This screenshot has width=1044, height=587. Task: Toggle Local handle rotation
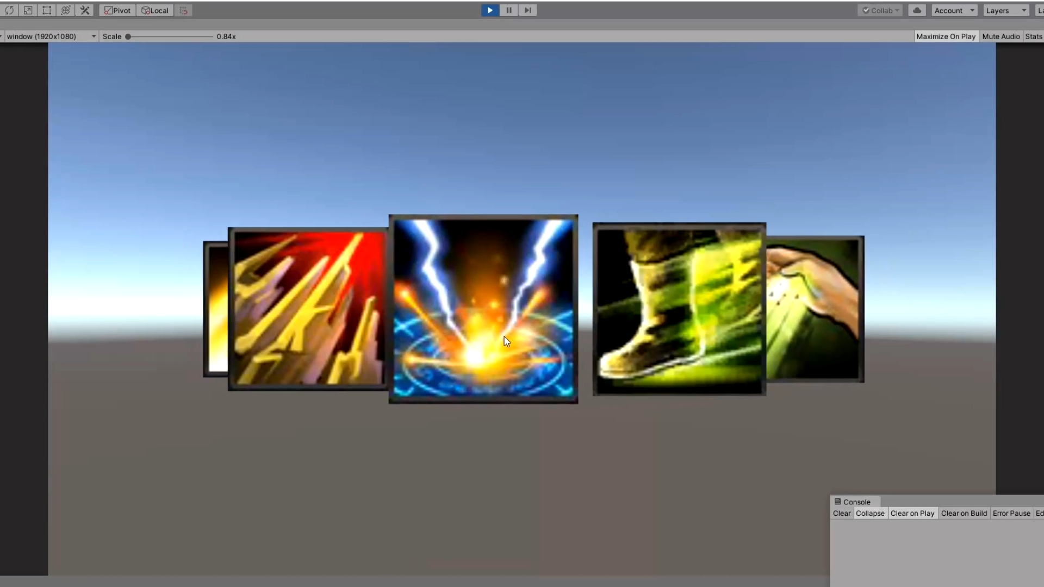(x=155, y=10)
